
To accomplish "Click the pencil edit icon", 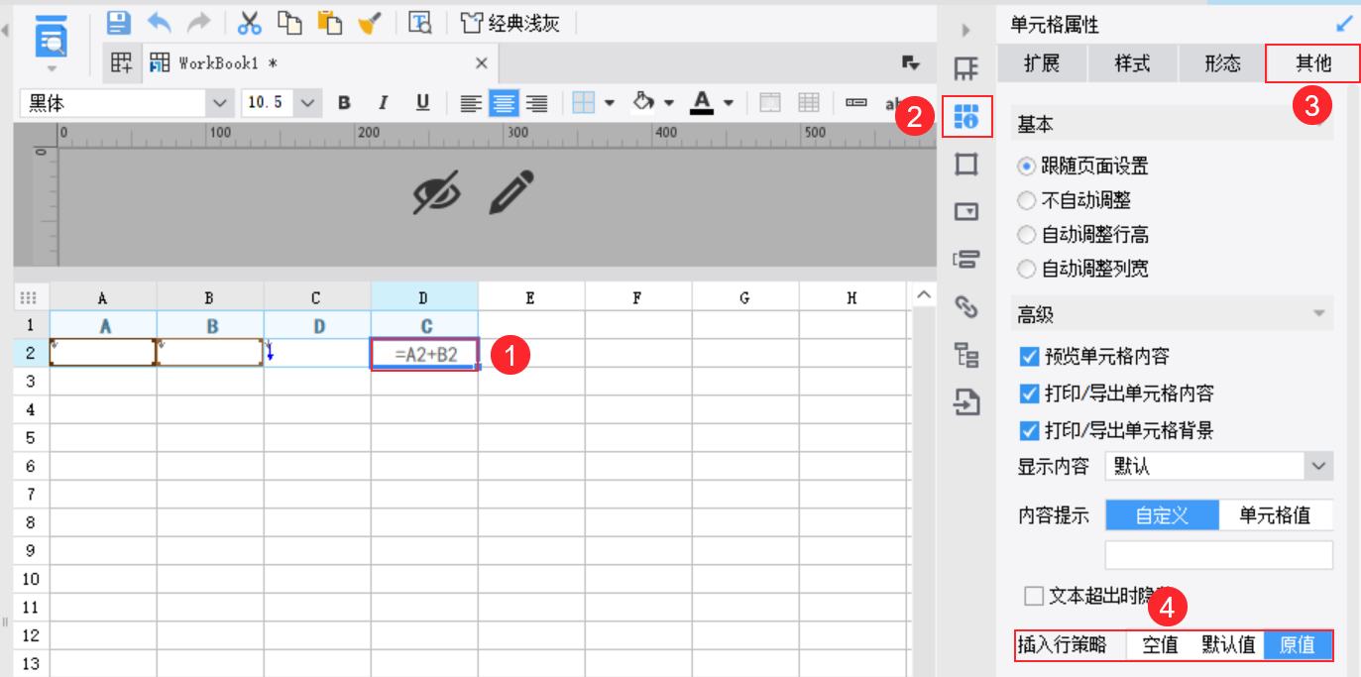I will (511, 192).
